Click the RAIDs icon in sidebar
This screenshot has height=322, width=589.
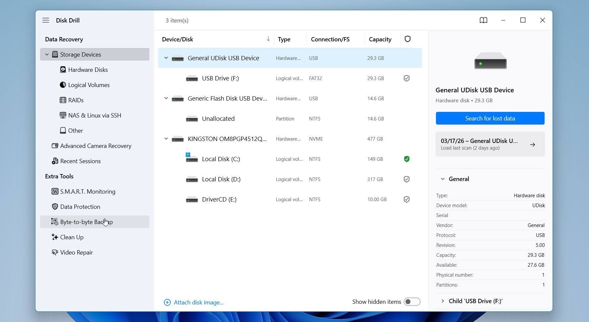63,100
